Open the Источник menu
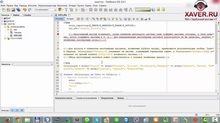The width and height of the screenshot is (220, 123). point(32,5)
